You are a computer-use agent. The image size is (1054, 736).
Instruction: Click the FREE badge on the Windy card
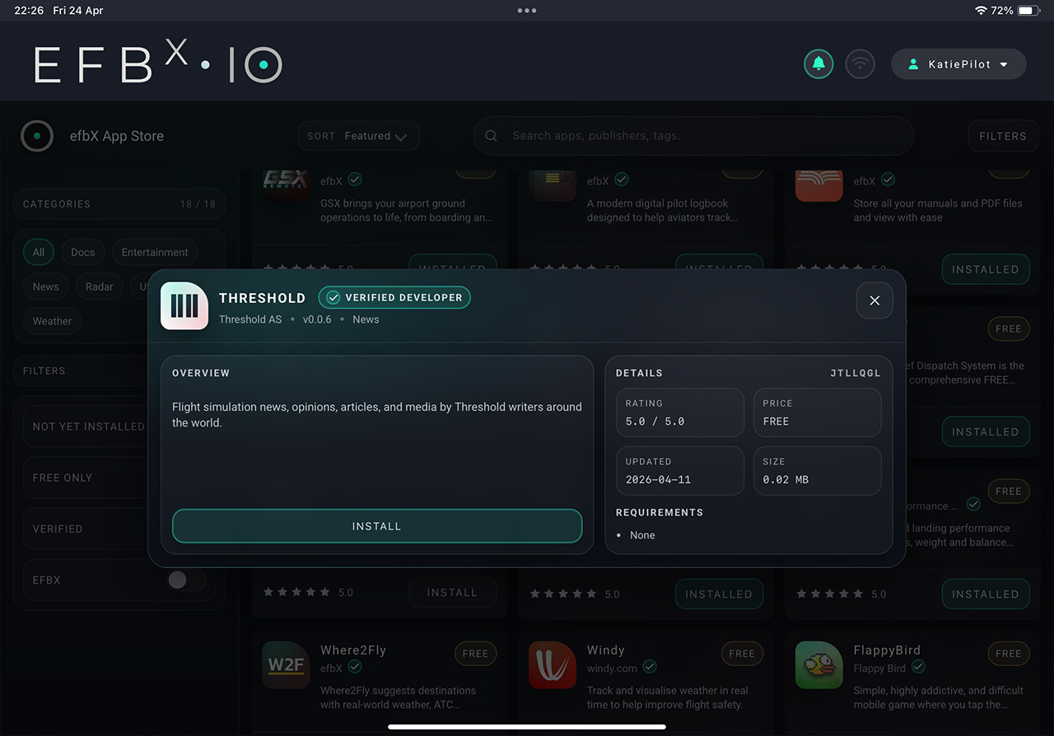(x=742, y=654)
